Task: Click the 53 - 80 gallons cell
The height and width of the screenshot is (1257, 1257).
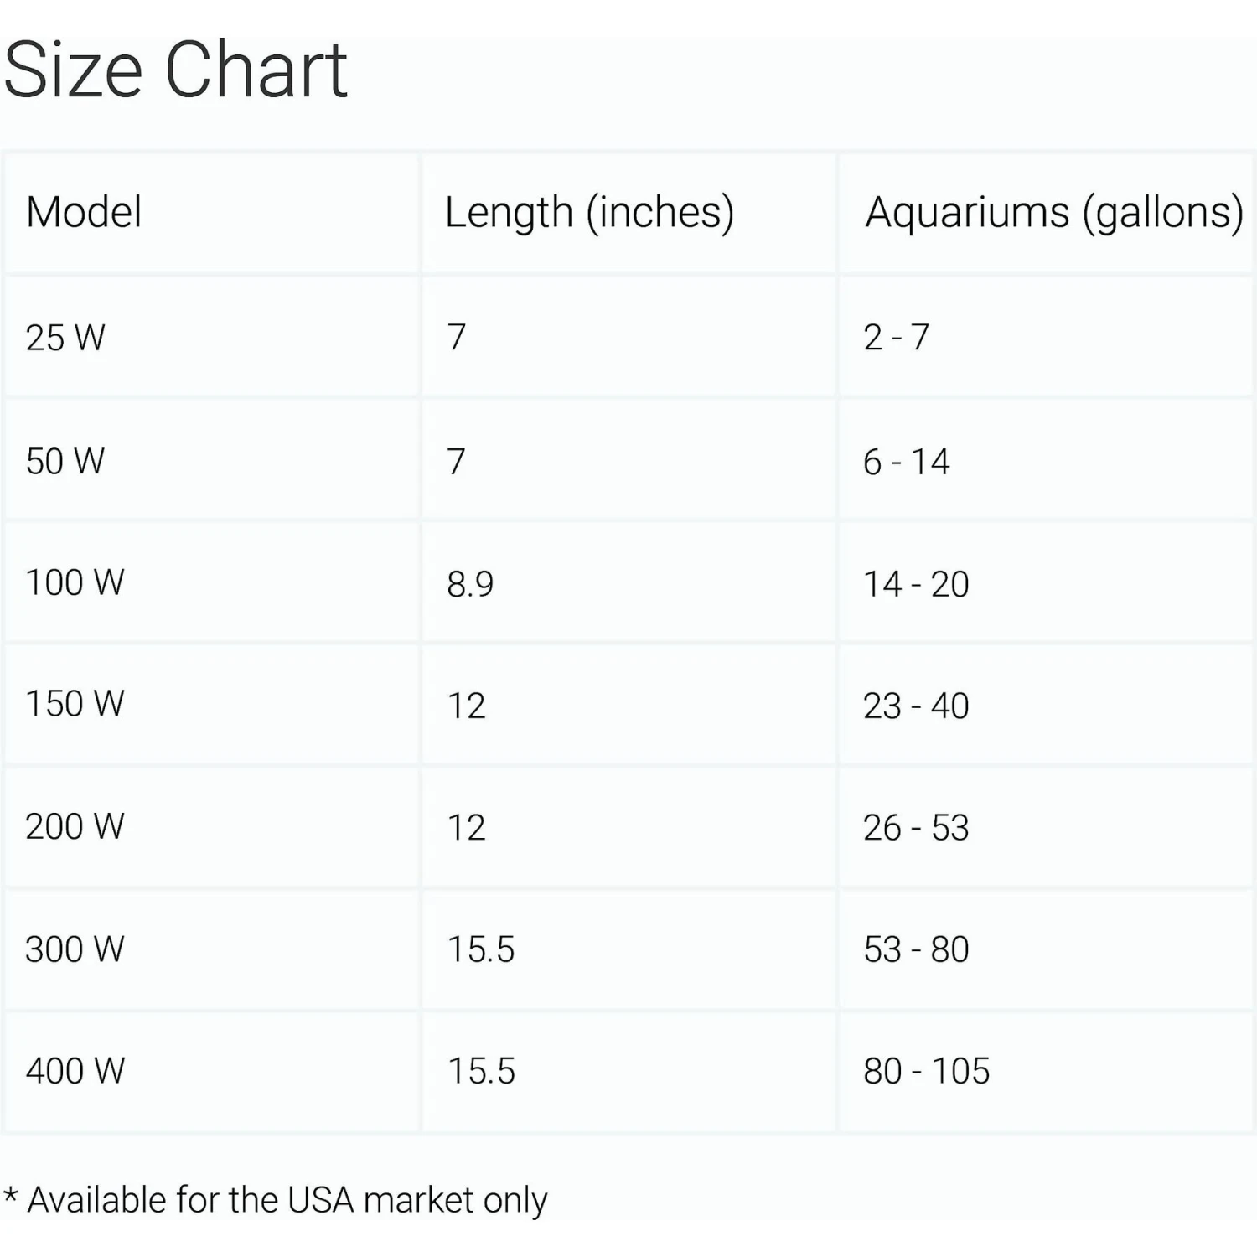Action: tap(916, 949)
